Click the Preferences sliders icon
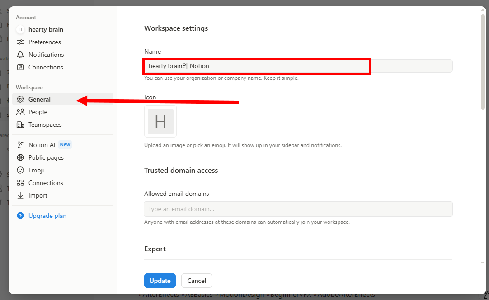The height and width of the screenshot is (300, 489). [x=20, y=42]
